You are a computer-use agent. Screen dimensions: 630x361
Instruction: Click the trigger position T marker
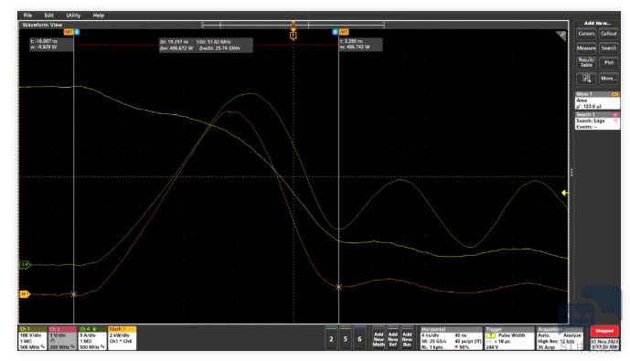pyautogui.click(x=294, y=36)
